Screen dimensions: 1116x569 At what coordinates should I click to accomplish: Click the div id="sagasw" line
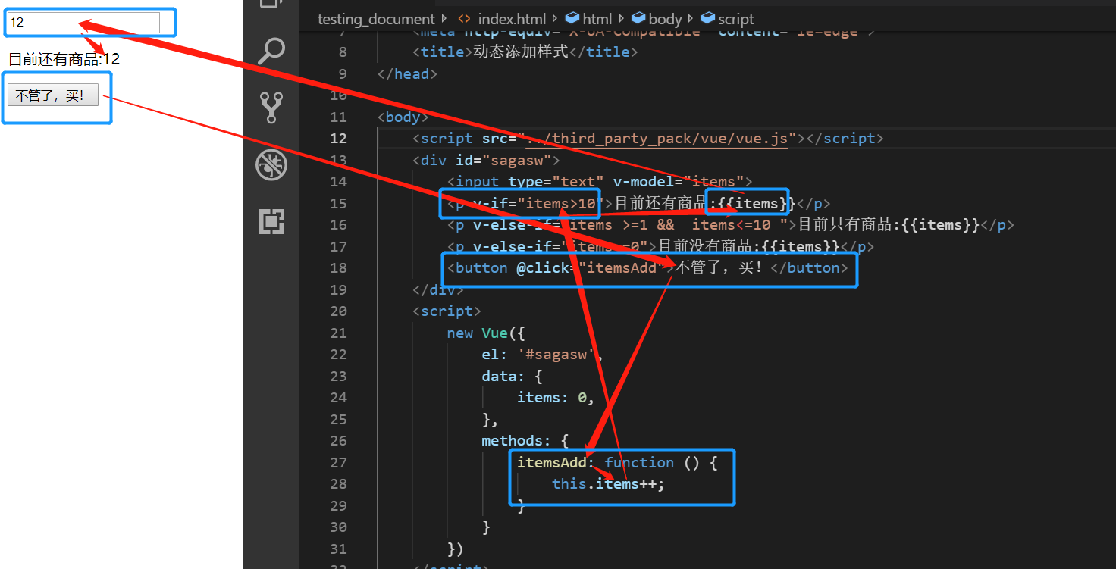486,160
